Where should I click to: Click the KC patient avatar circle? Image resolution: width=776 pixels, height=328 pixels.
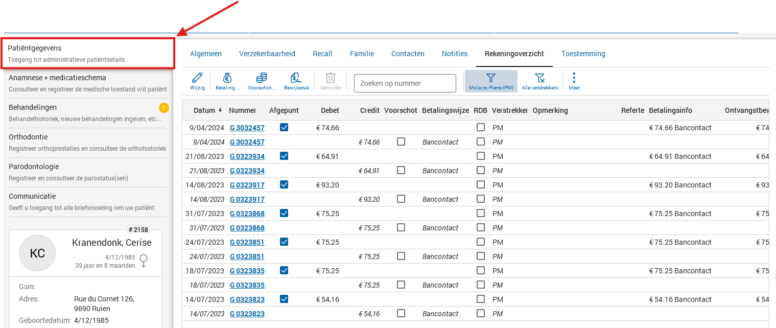click(x=37, y=253)
